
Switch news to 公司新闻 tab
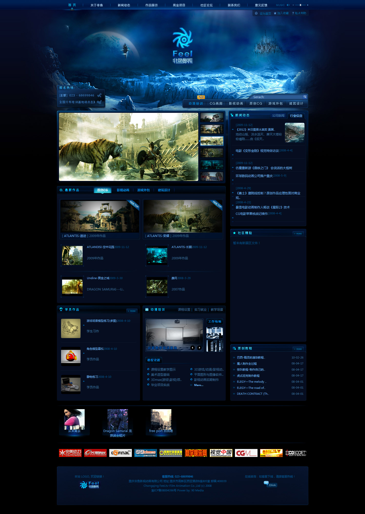278,116
